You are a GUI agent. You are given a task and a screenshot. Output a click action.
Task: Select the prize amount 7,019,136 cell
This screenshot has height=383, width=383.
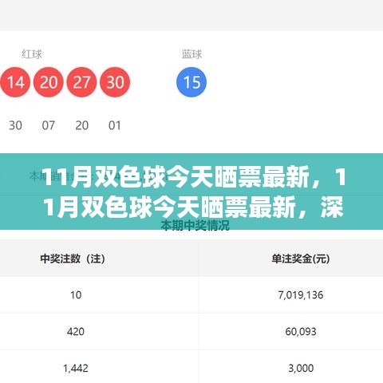[x=301, y=294]
